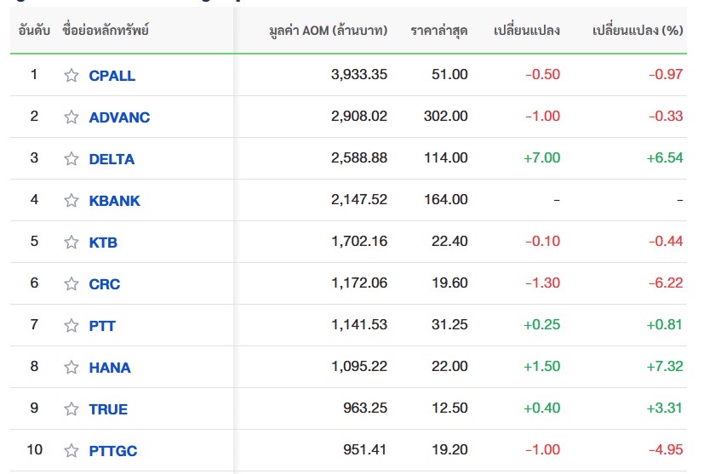Select DELTA value 2,588.88
The width and height of the screenshot is (704, 474).
[x=359, y=158]
